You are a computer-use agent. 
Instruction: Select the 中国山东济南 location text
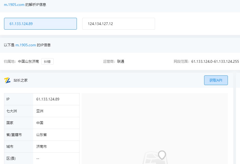click(28, 61)
